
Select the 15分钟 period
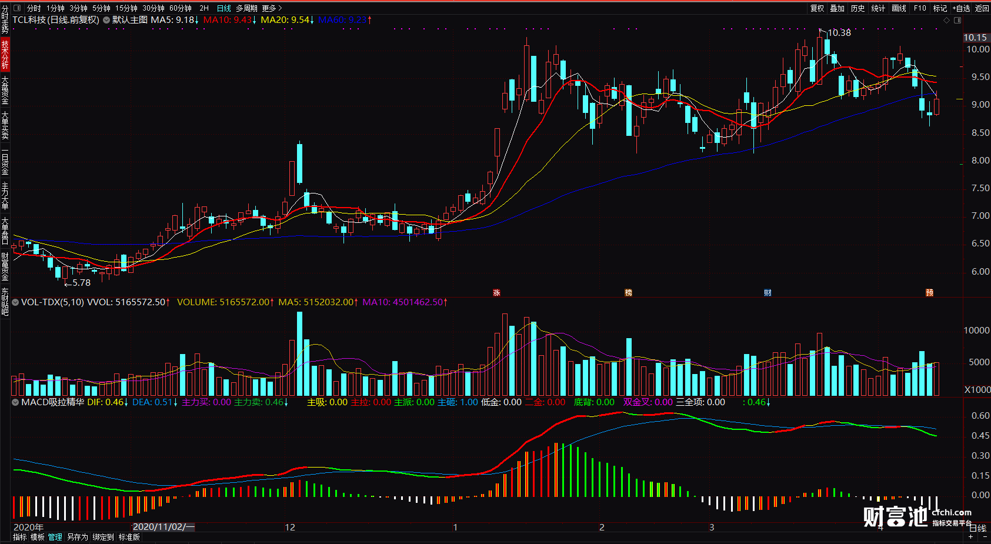(126, 8)
